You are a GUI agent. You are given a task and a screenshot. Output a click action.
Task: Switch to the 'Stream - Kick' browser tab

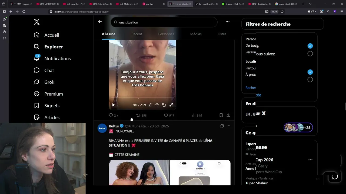[x=233, y=4]
